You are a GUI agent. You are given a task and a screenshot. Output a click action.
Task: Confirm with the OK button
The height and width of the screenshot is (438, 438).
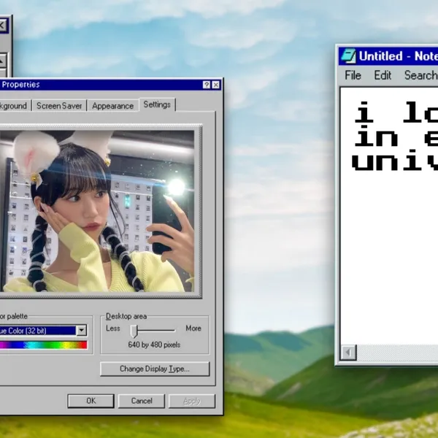pos(91,401)
